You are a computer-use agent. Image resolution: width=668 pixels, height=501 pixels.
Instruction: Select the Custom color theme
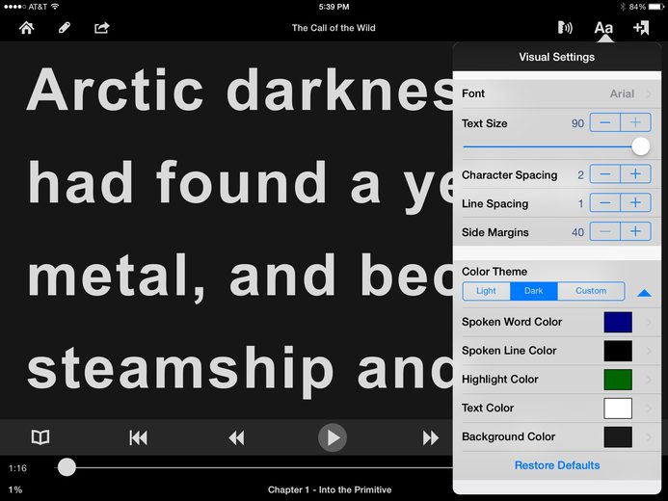pos(591,291)
